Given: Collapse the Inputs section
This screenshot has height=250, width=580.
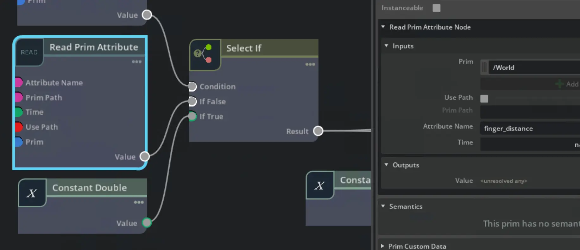Looking at the screenshot, I should [386, 46].
